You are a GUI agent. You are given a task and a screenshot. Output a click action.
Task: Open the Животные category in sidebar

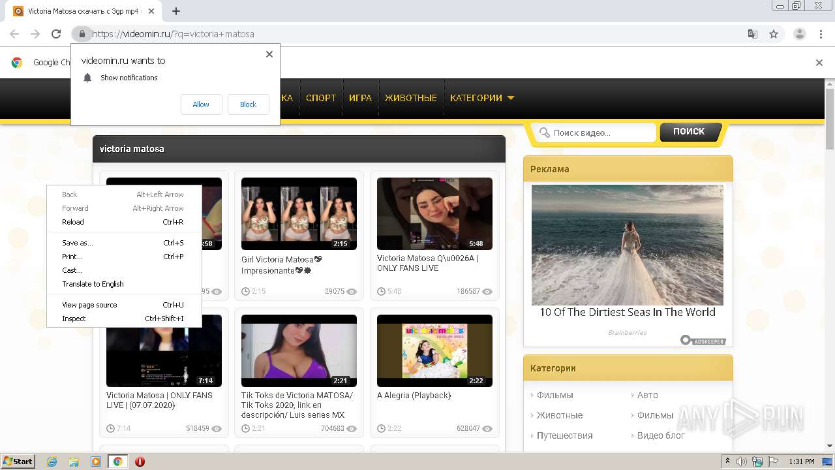click(x=560, y=415)
